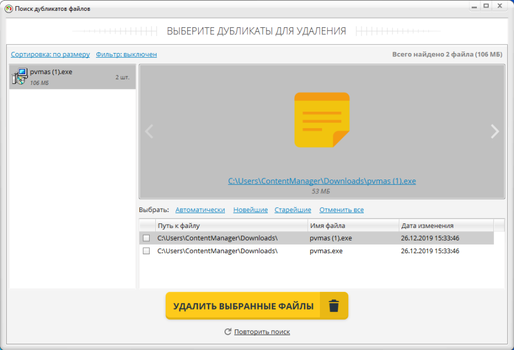Click the pvmas (1).exe installer icon
Viewport: 514px width, 350px height.
tap(19, 76)
